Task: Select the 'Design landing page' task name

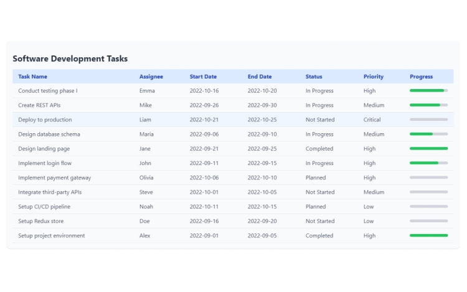Action: (x=44, y=149)
